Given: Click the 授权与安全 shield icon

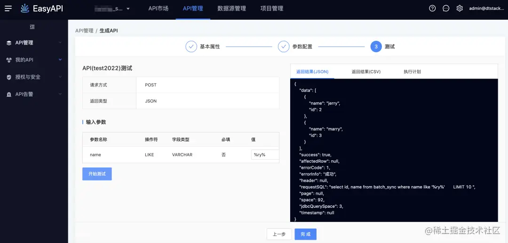Looking at the screenshot, I should point(9,77).
